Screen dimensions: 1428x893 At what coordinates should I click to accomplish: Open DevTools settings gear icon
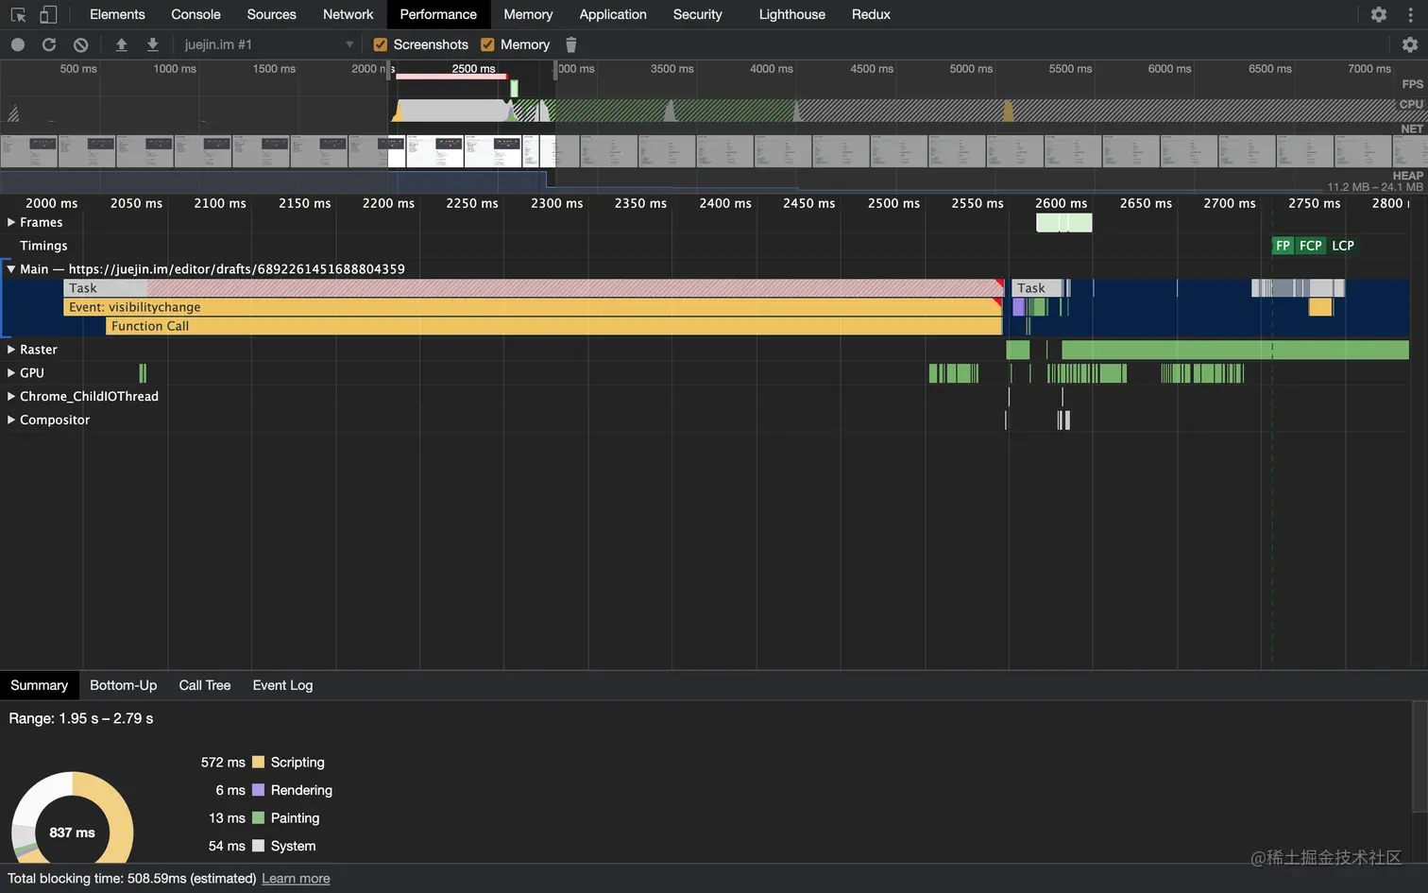pos(1379,14)
